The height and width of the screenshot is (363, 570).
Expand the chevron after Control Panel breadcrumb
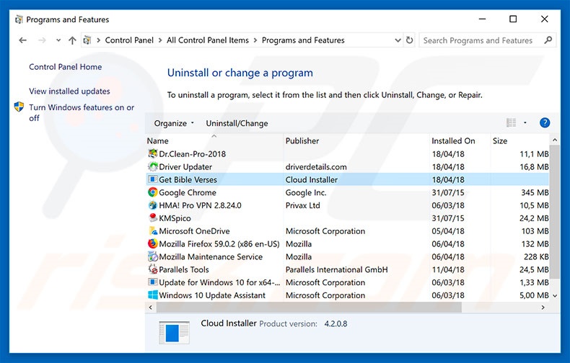(160, 40)
